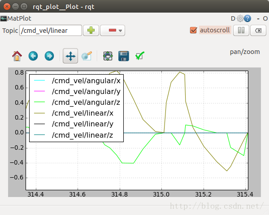This screenshot has width=269, height=215.
Task: Toggle the pan/zoom cross-arrows tool
Action: tap(70, 56)
